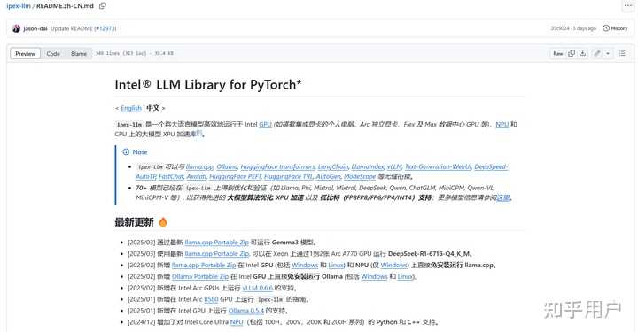638x332 pixels.
Task: Open llama.cpp Portable Zip in Gemma3 row
Action: [216, 243]
